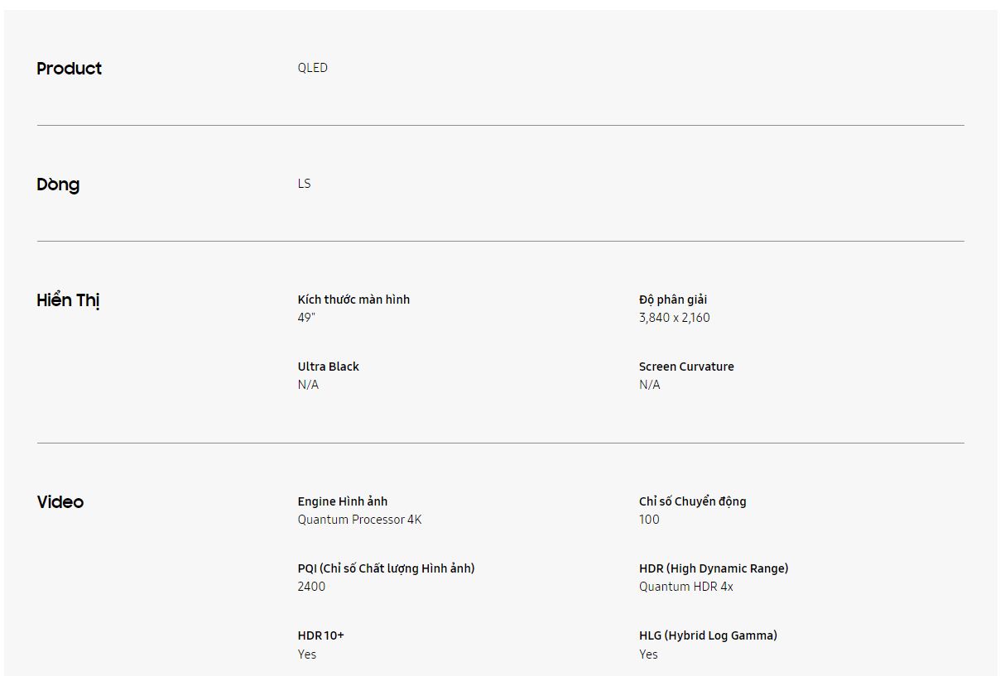The width and height of the screenshot is (1005, 676).
Task: Click the Engine Hình ảnh label
Action: pos(342,501)
